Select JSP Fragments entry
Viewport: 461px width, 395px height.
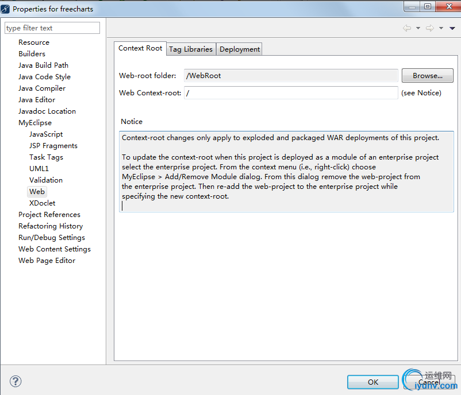tap(53, 145)
